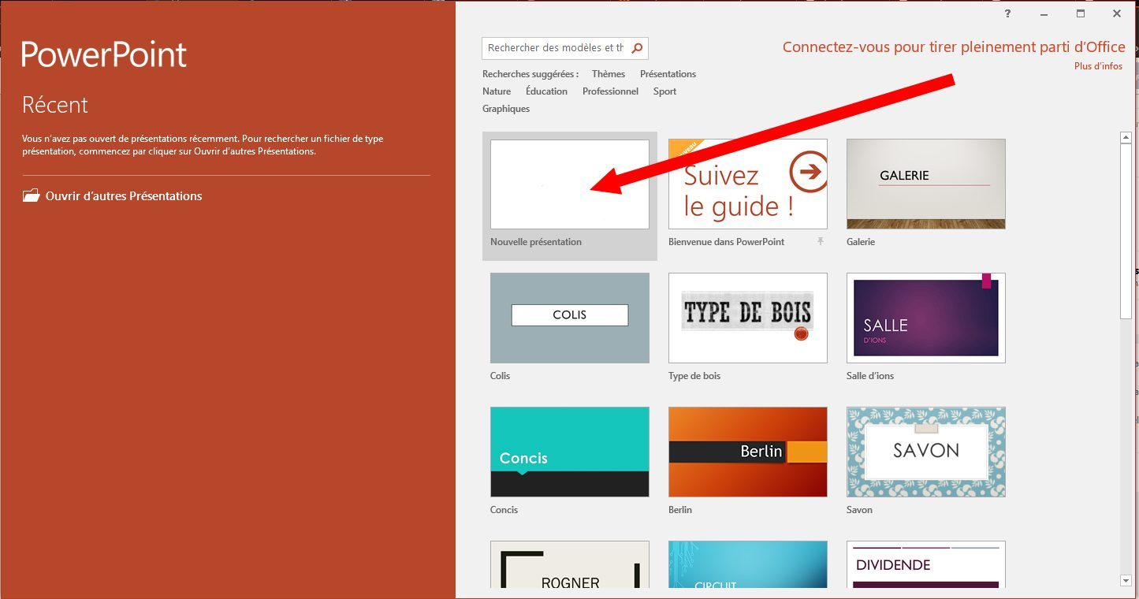Image resolution: width=1139 pixels, height=599 pixels.
Task: Choose the Type de bois template thumbnail
Action: click(x=748, y=318)
